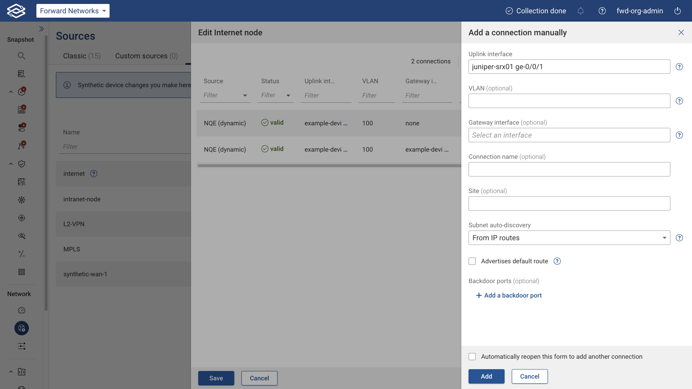The image size is (692, 389).
Task: Click help icon next to internet
Action: 94,174
